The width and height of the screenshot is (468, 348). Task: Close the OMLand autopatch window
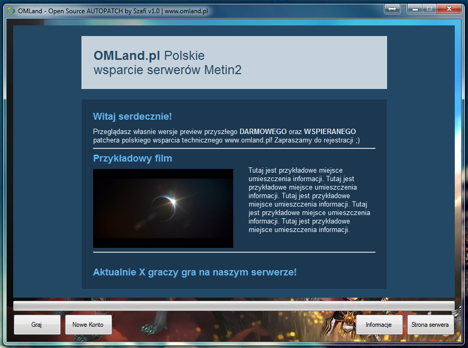coord(449,8)
